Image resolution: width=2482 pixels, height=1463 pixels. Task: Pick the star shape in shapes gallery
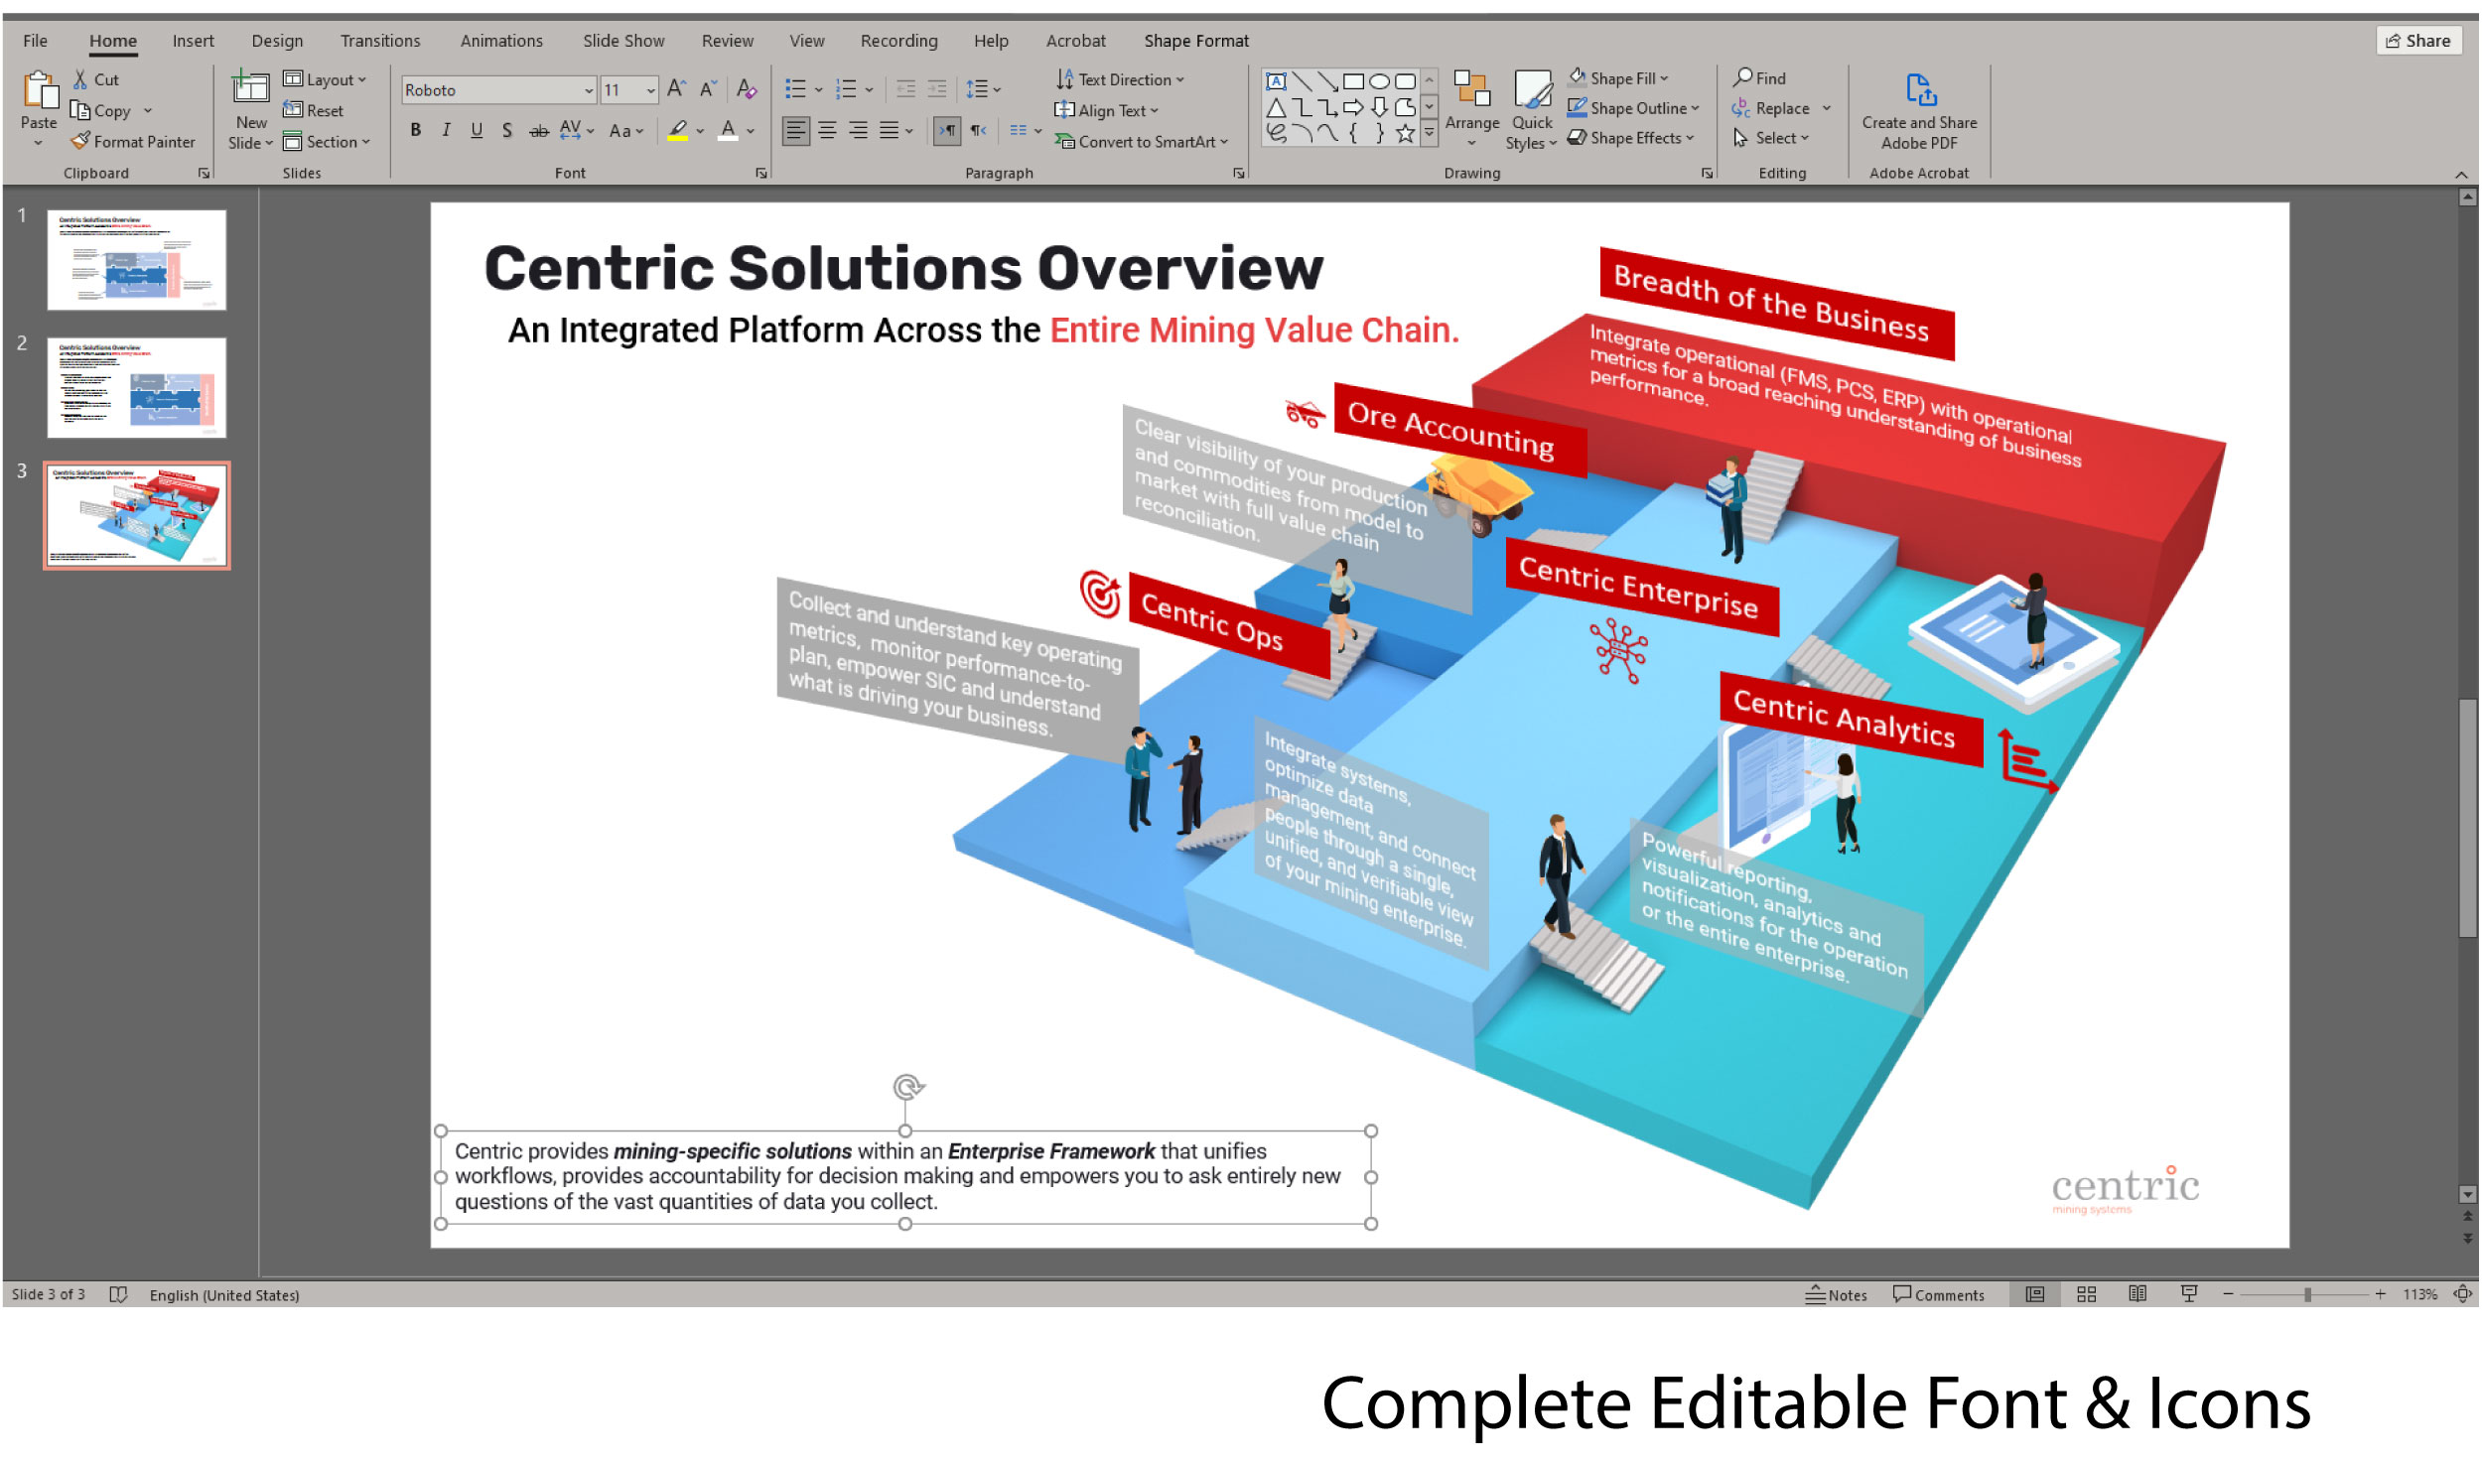click(x=1406, y=134)
